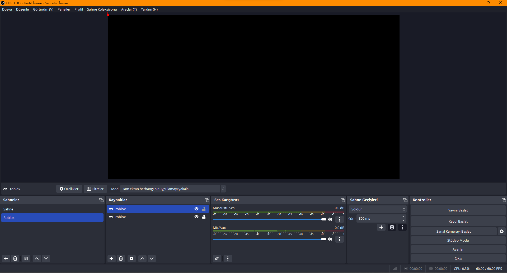Move scene up in Sahneler panel
507x273 pixels.
click(37, 258)
